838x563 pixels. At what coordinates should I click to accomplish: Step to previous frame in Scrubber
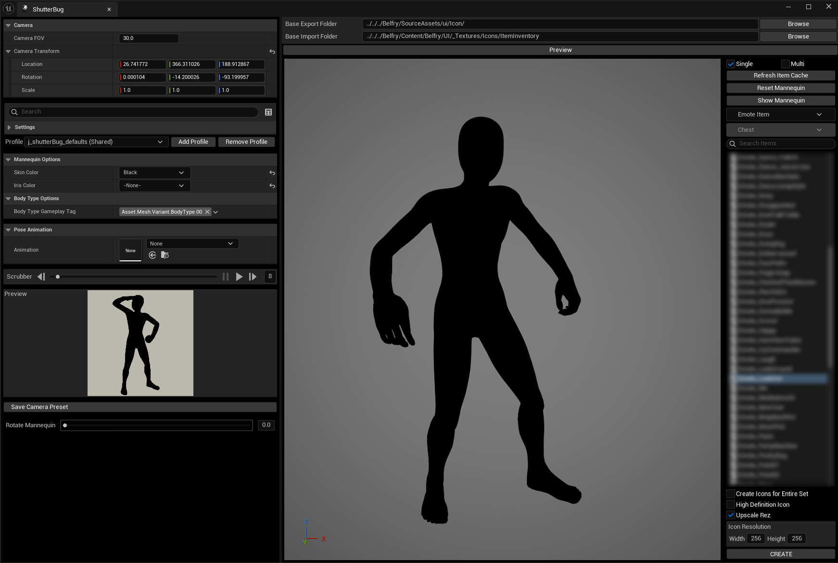coord(41,277)
